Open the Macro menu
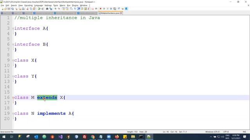The width and height of the screenshot is (250, 140). pyautogui.click(x=62, y=5)
